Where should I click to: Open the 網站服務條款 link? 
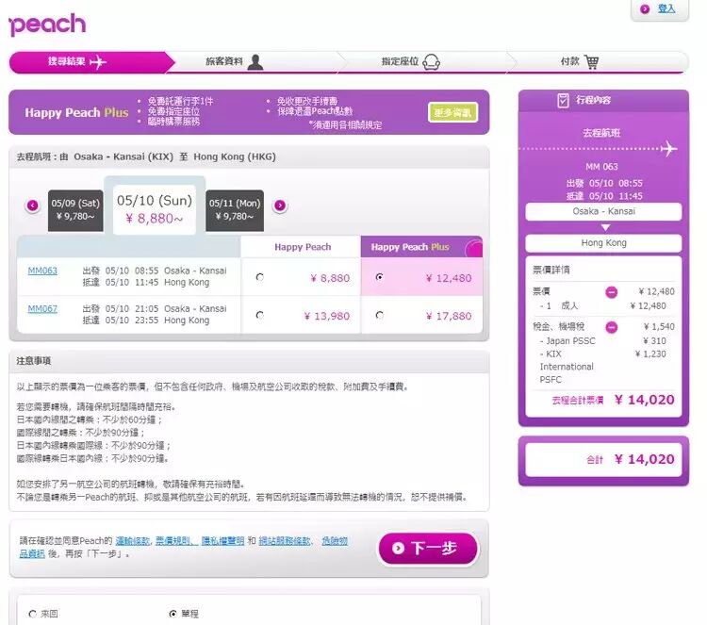285,541
